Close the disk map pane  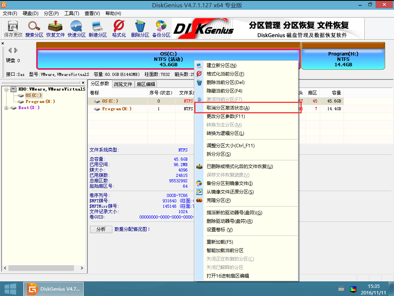3,43
